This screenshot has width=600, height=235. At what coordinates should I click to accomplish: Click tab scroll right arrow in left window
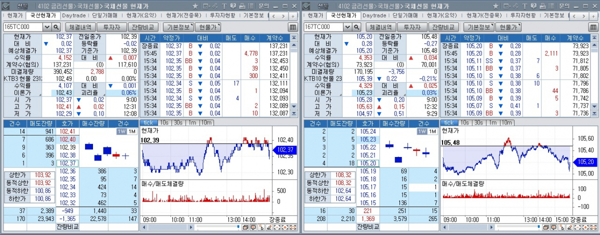pos(283,16)
